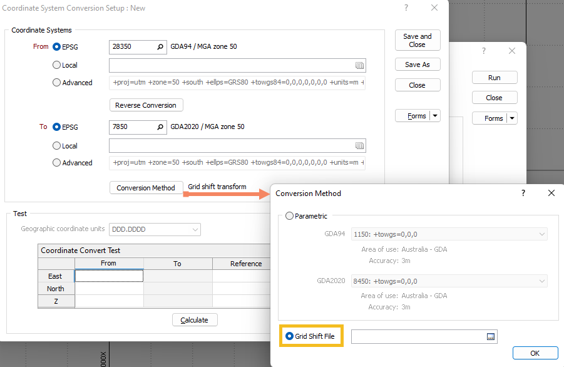Click the Reverse Conversion button
The image size is (564, 367).
point(146,105)
